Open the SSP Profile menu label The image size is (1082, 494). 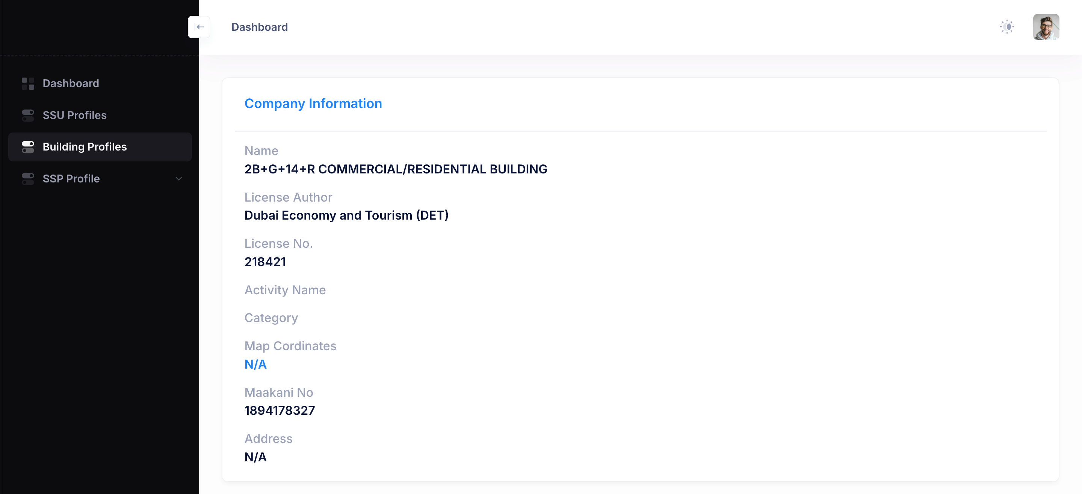tap(71, 178)
